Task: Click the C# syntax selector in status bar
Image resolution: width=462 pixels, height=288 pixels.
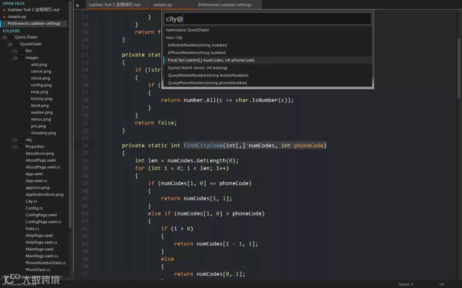Action: 441,284
